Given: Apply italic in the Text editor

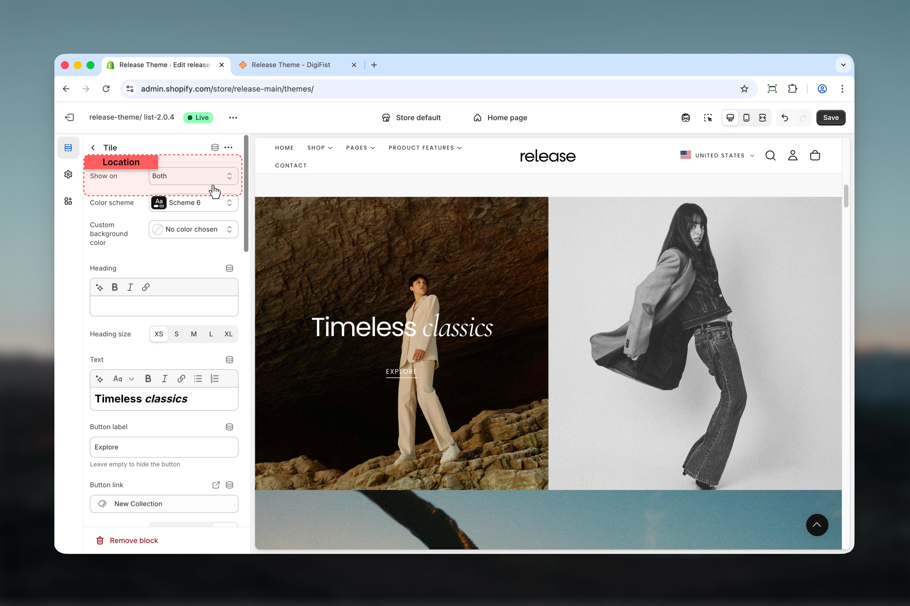Looking at the screenshot, I should [x=164, y=379].
